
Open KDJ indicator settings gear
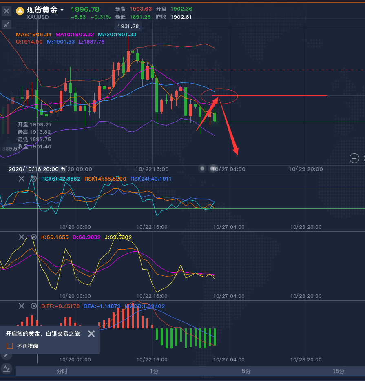click(x=34, y=237)
